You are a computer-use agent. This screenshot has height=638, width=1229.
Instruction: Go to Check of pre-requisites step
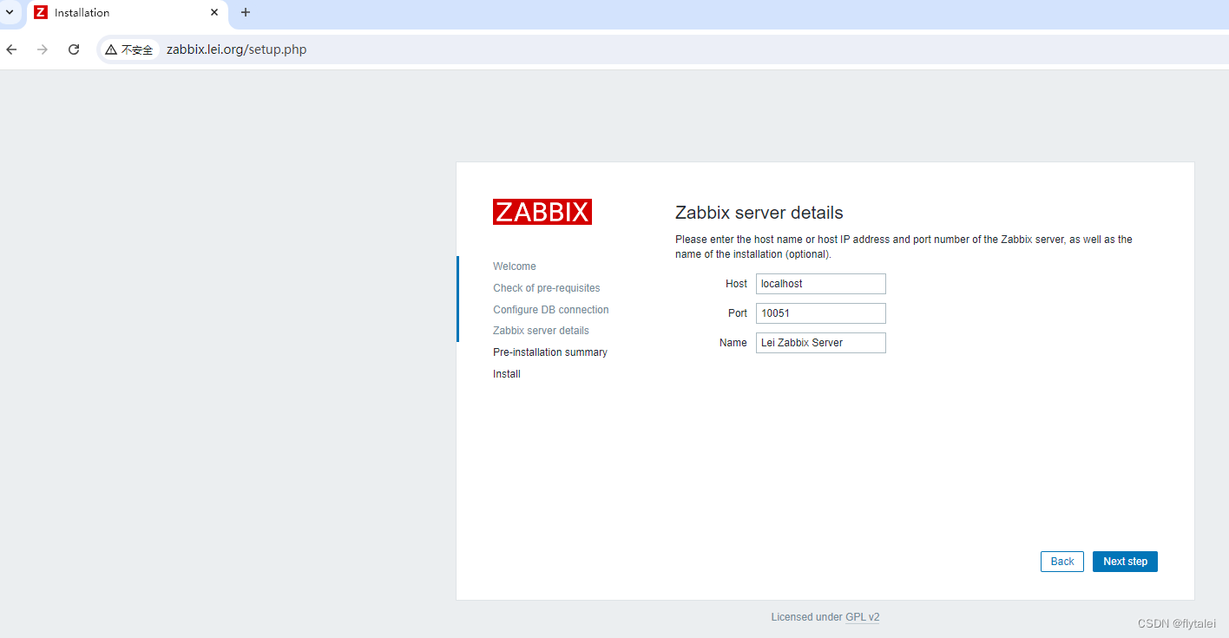coord(547,288)
